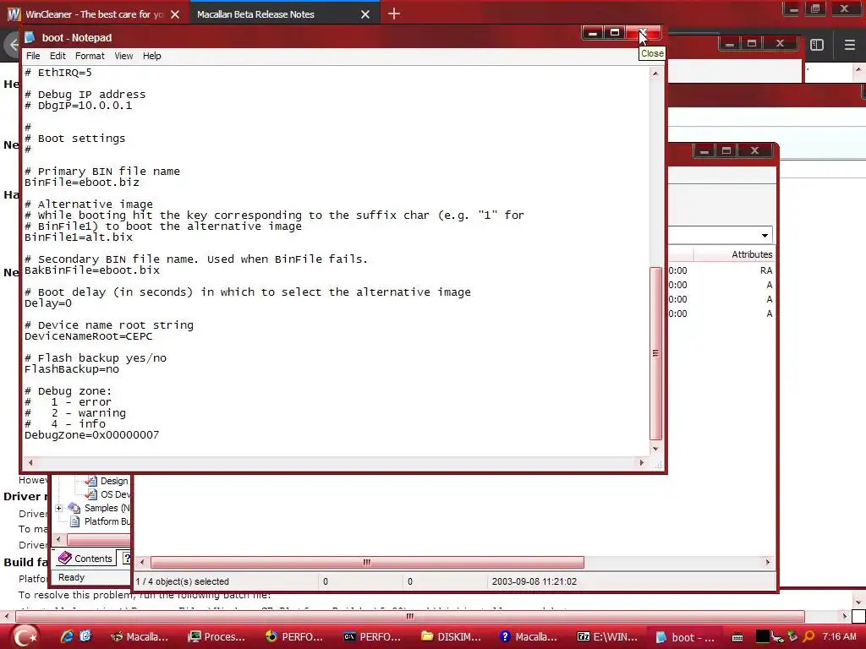Click browser page horizontal scrollbar thumb
This screenshot has height=649, width=866.
(410, 616)
